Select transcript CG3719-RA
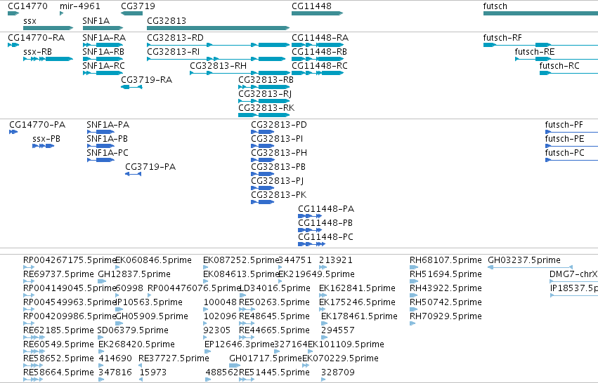The width and height of the screenshot is (598, 383). pos(131,87)
